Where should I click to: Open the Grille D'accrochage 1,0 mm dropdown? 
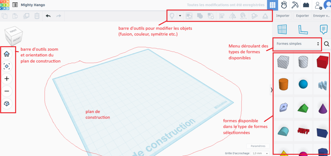click(x=261, y=153)
